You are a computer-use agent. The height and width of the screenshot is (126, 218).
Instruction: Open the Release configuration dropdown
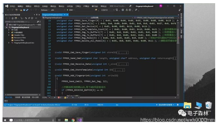click(x=45, y=10)
